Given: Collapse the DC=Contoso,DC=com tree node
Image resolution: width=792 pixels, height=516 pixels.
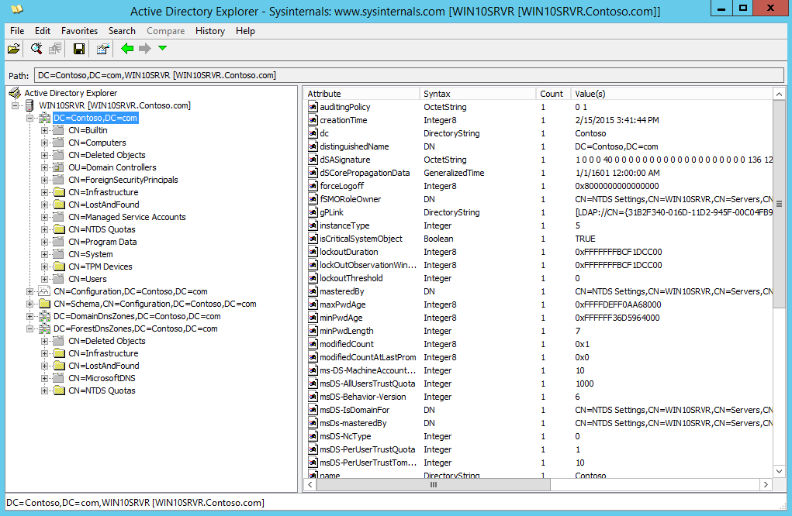Looking at the screenshot, I should (29, 118).
